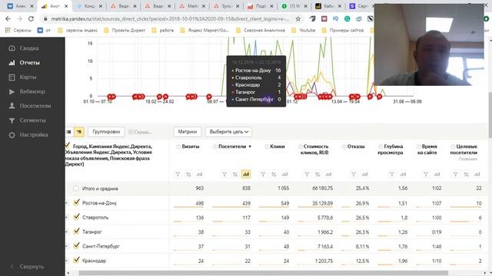Open filter for Посетители column
The width and height of the screenshot is (492, 276).
coord(224,174)
